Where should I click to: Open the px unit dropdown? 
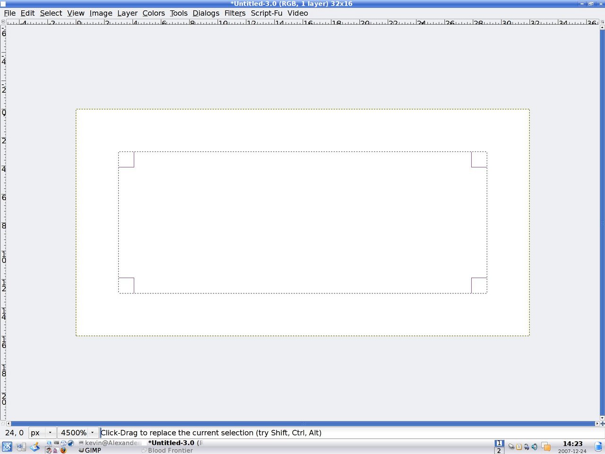(x=42, y=433)
